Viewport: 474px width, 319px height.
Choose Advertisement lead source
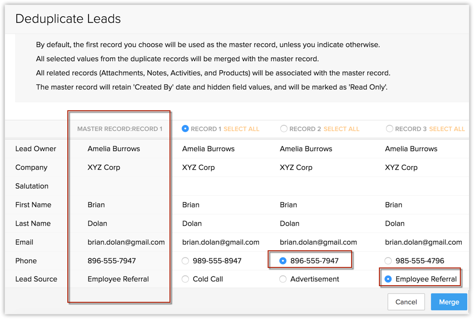point(283,279)
